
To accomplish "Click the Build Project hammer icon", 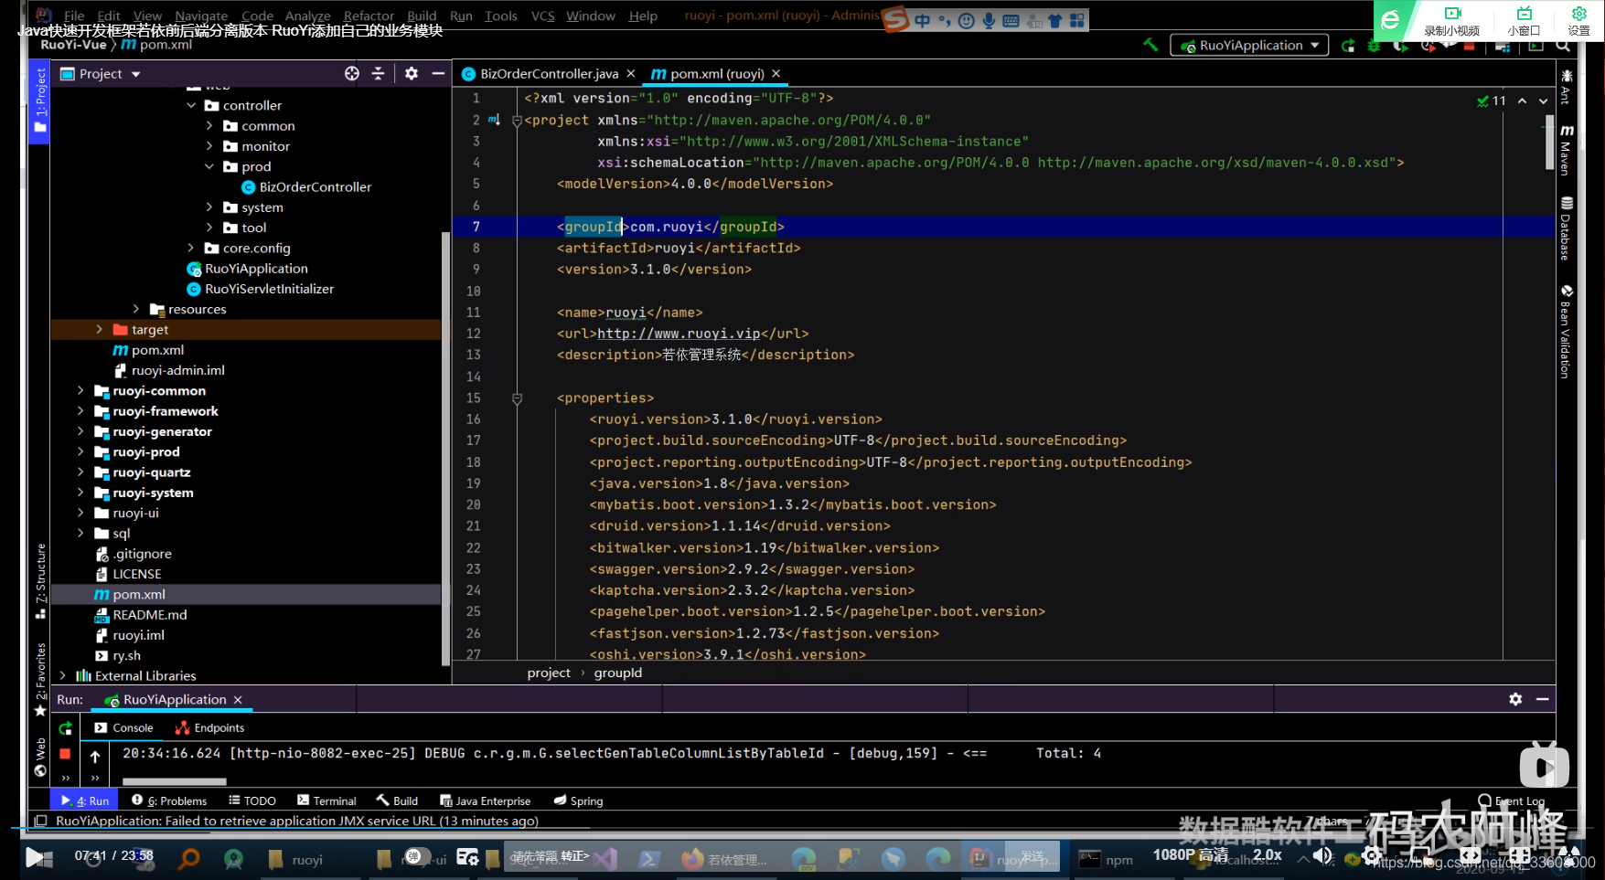I will [1150, 44].
